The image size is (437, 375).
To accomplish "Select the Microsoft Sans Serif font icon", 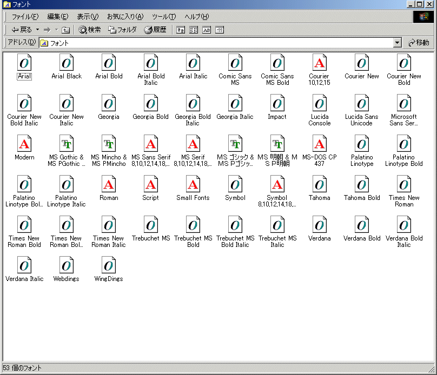I will click(403, 103).
